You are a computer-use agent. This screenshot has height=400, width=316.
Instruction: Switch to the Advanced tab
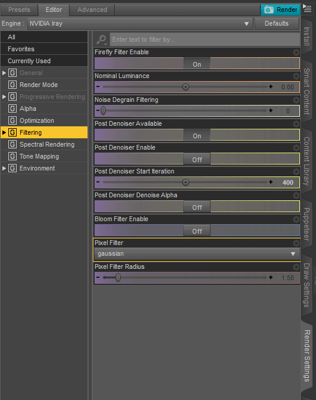tap(92, 10)
